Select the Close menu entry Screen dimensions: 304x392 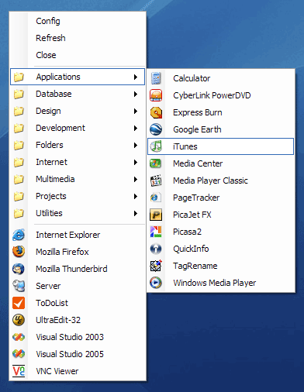pyautogui.click(x=78, y=55)
